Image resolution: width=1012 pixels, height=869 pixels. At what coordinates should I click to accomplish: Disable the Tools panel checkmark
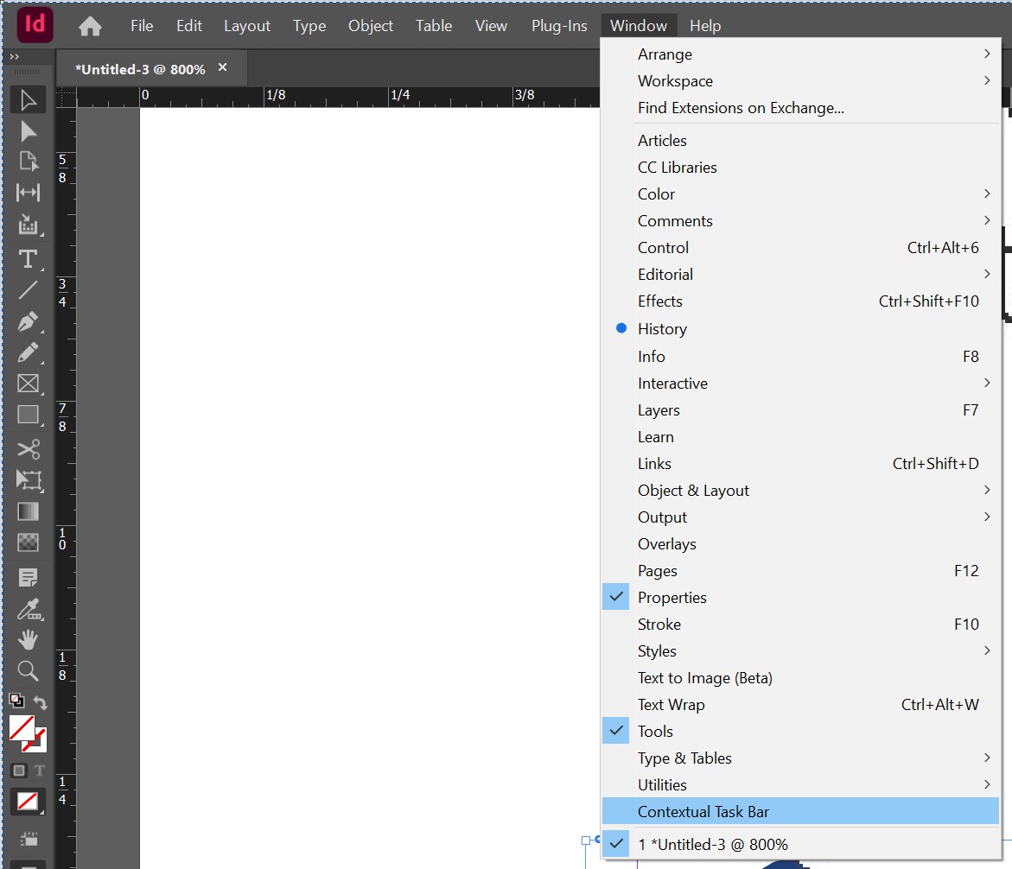(655, 731)
